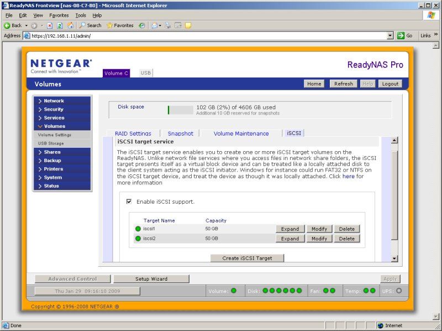Open the Setup Wizard
The height and width of the screenshot is (331, 442).
[151, 279]
